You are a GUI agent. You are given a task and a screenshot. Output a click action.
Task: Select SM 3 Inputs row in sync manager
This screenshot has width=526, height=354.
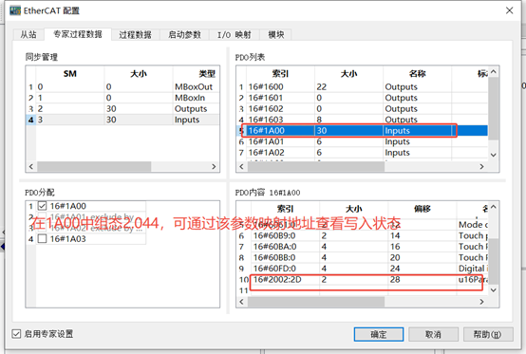click(122, 120)
